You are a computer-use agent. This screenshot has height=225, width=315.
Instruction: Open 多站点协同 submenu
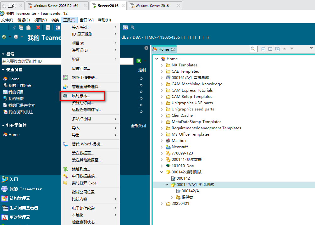point(91,119)
